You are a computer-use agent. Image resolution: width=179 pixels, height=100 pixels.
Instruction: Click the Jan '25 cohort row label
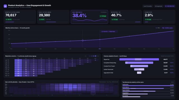(x=7, y=60)
